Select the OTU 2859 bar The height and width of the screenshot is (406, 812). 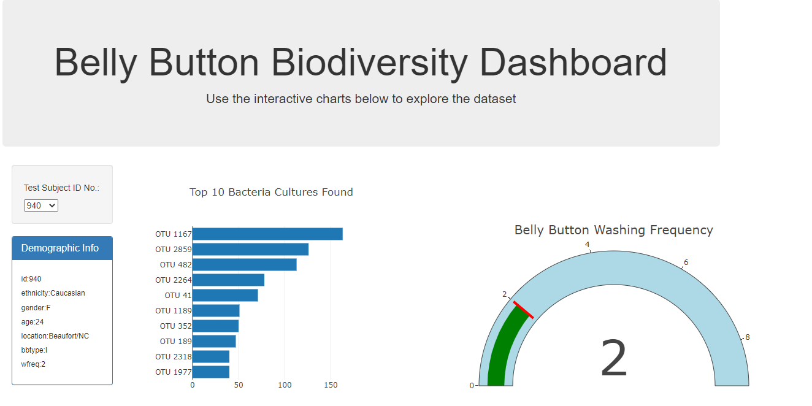pyautogui.click(x=250, y=249)
